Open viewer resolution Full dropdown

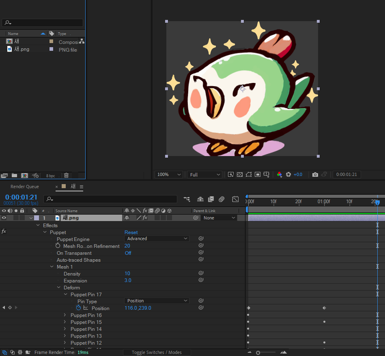pyautogui.click(x=204, y=175)
